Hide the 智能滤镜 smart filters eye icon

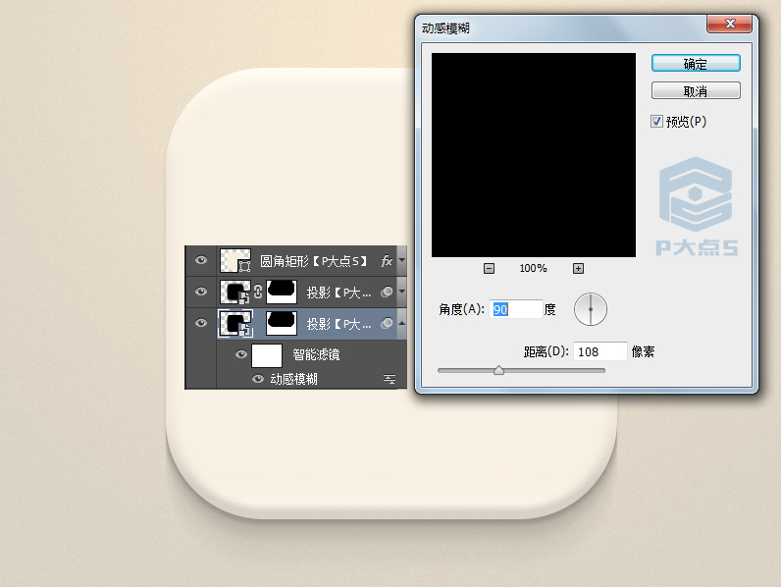[x=240, y=354]
